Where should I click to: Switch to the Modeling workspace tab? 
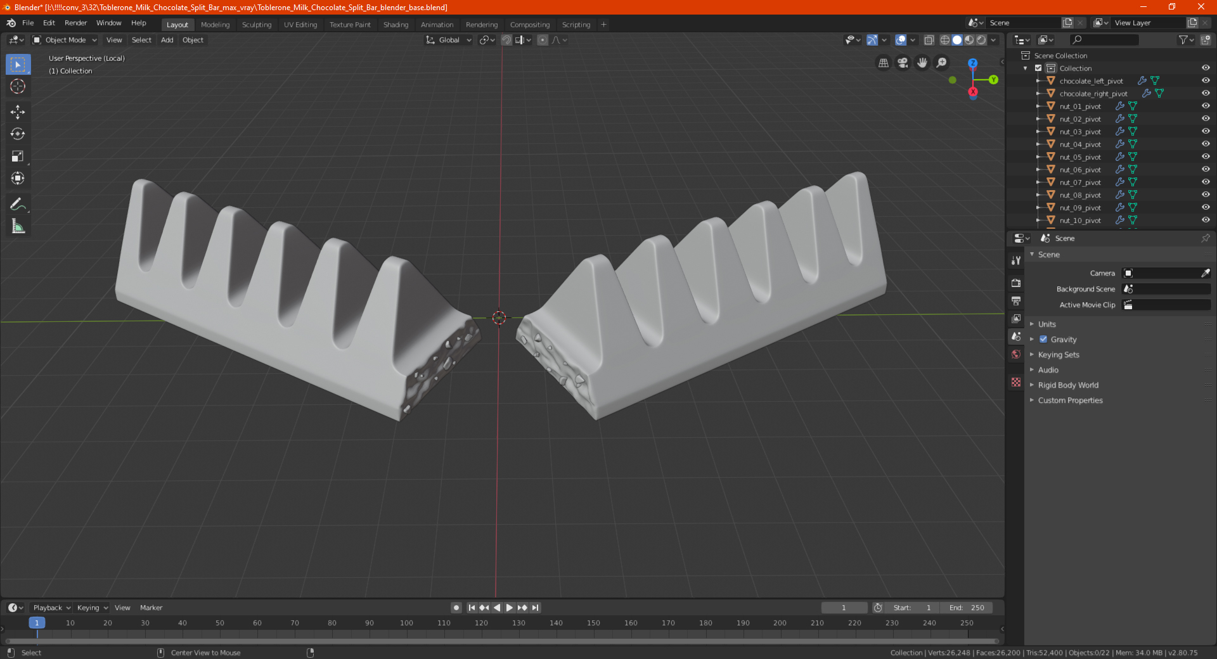tap(215, 25)
